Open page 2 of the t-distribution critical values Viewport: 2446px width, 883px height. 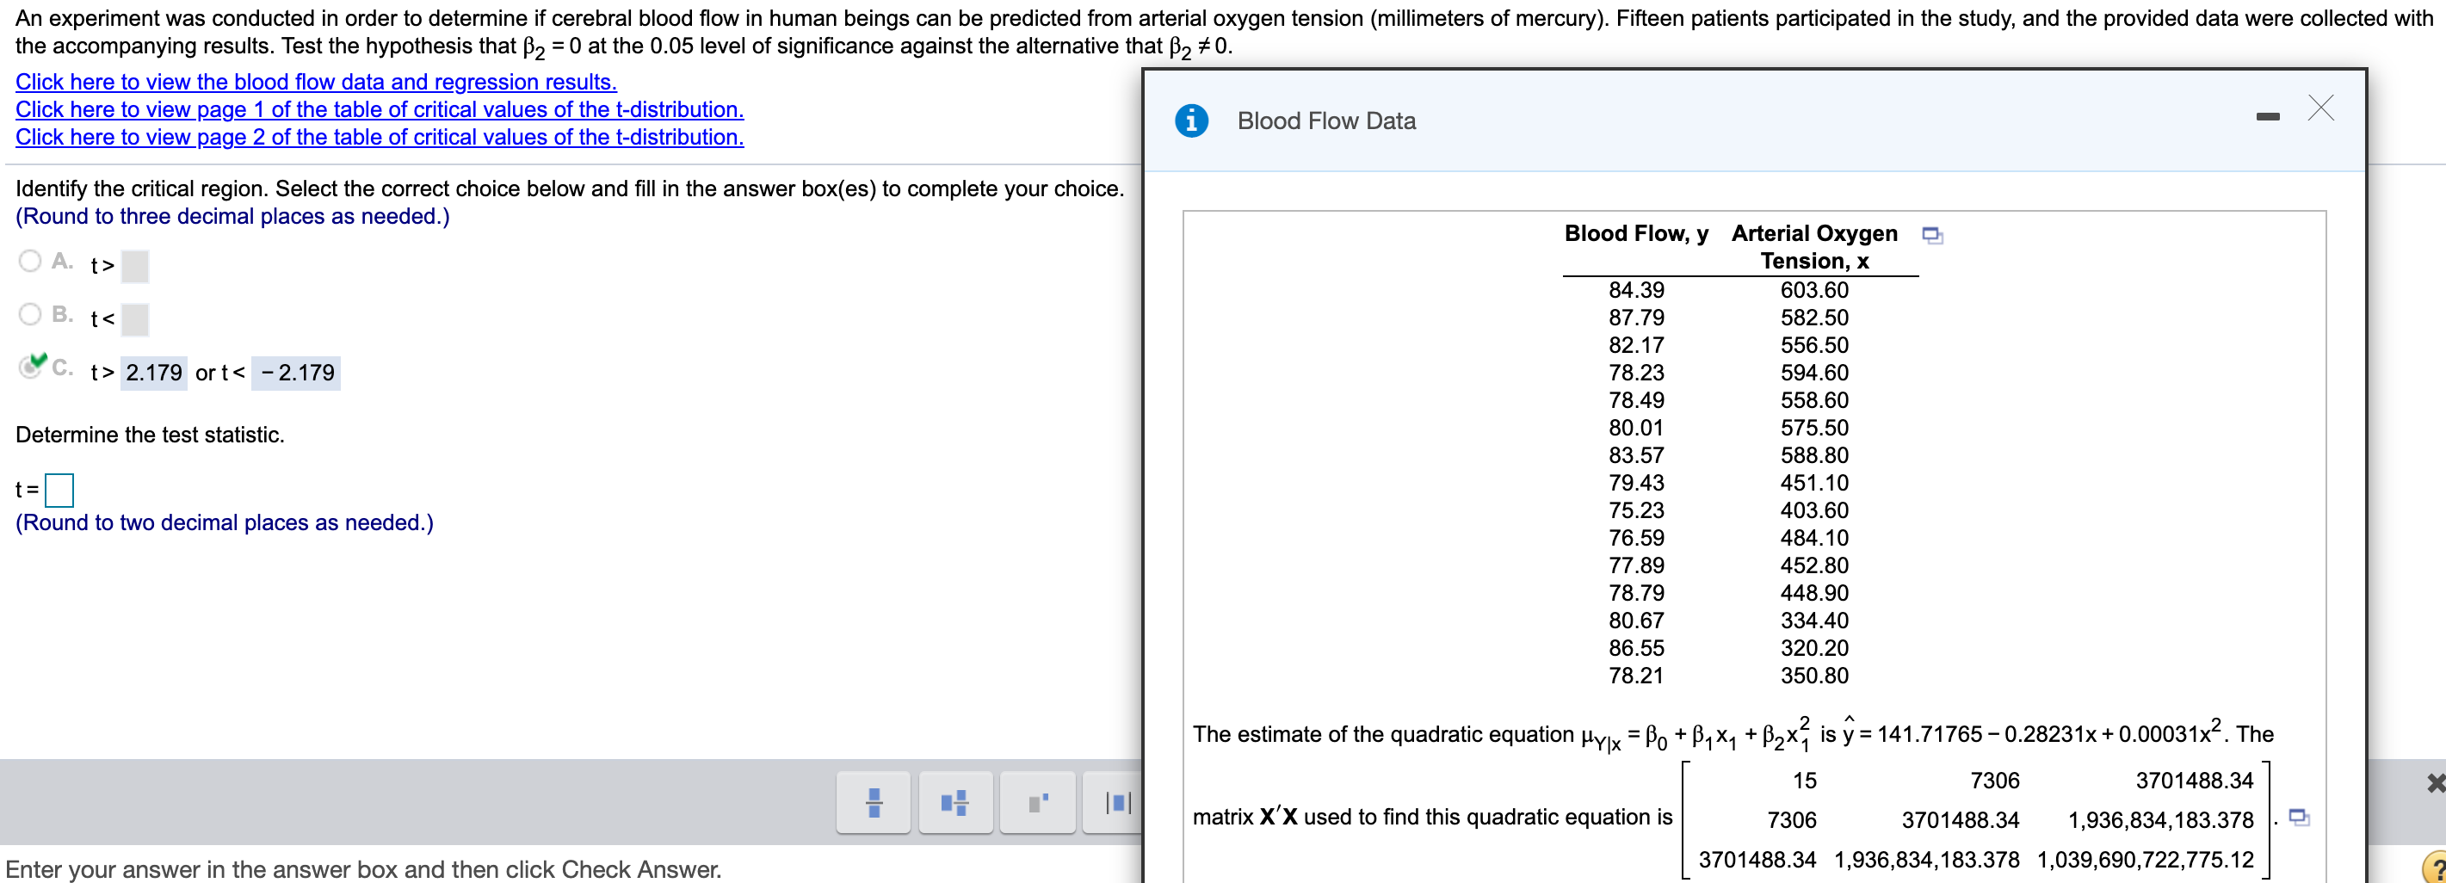pos(379,137)
